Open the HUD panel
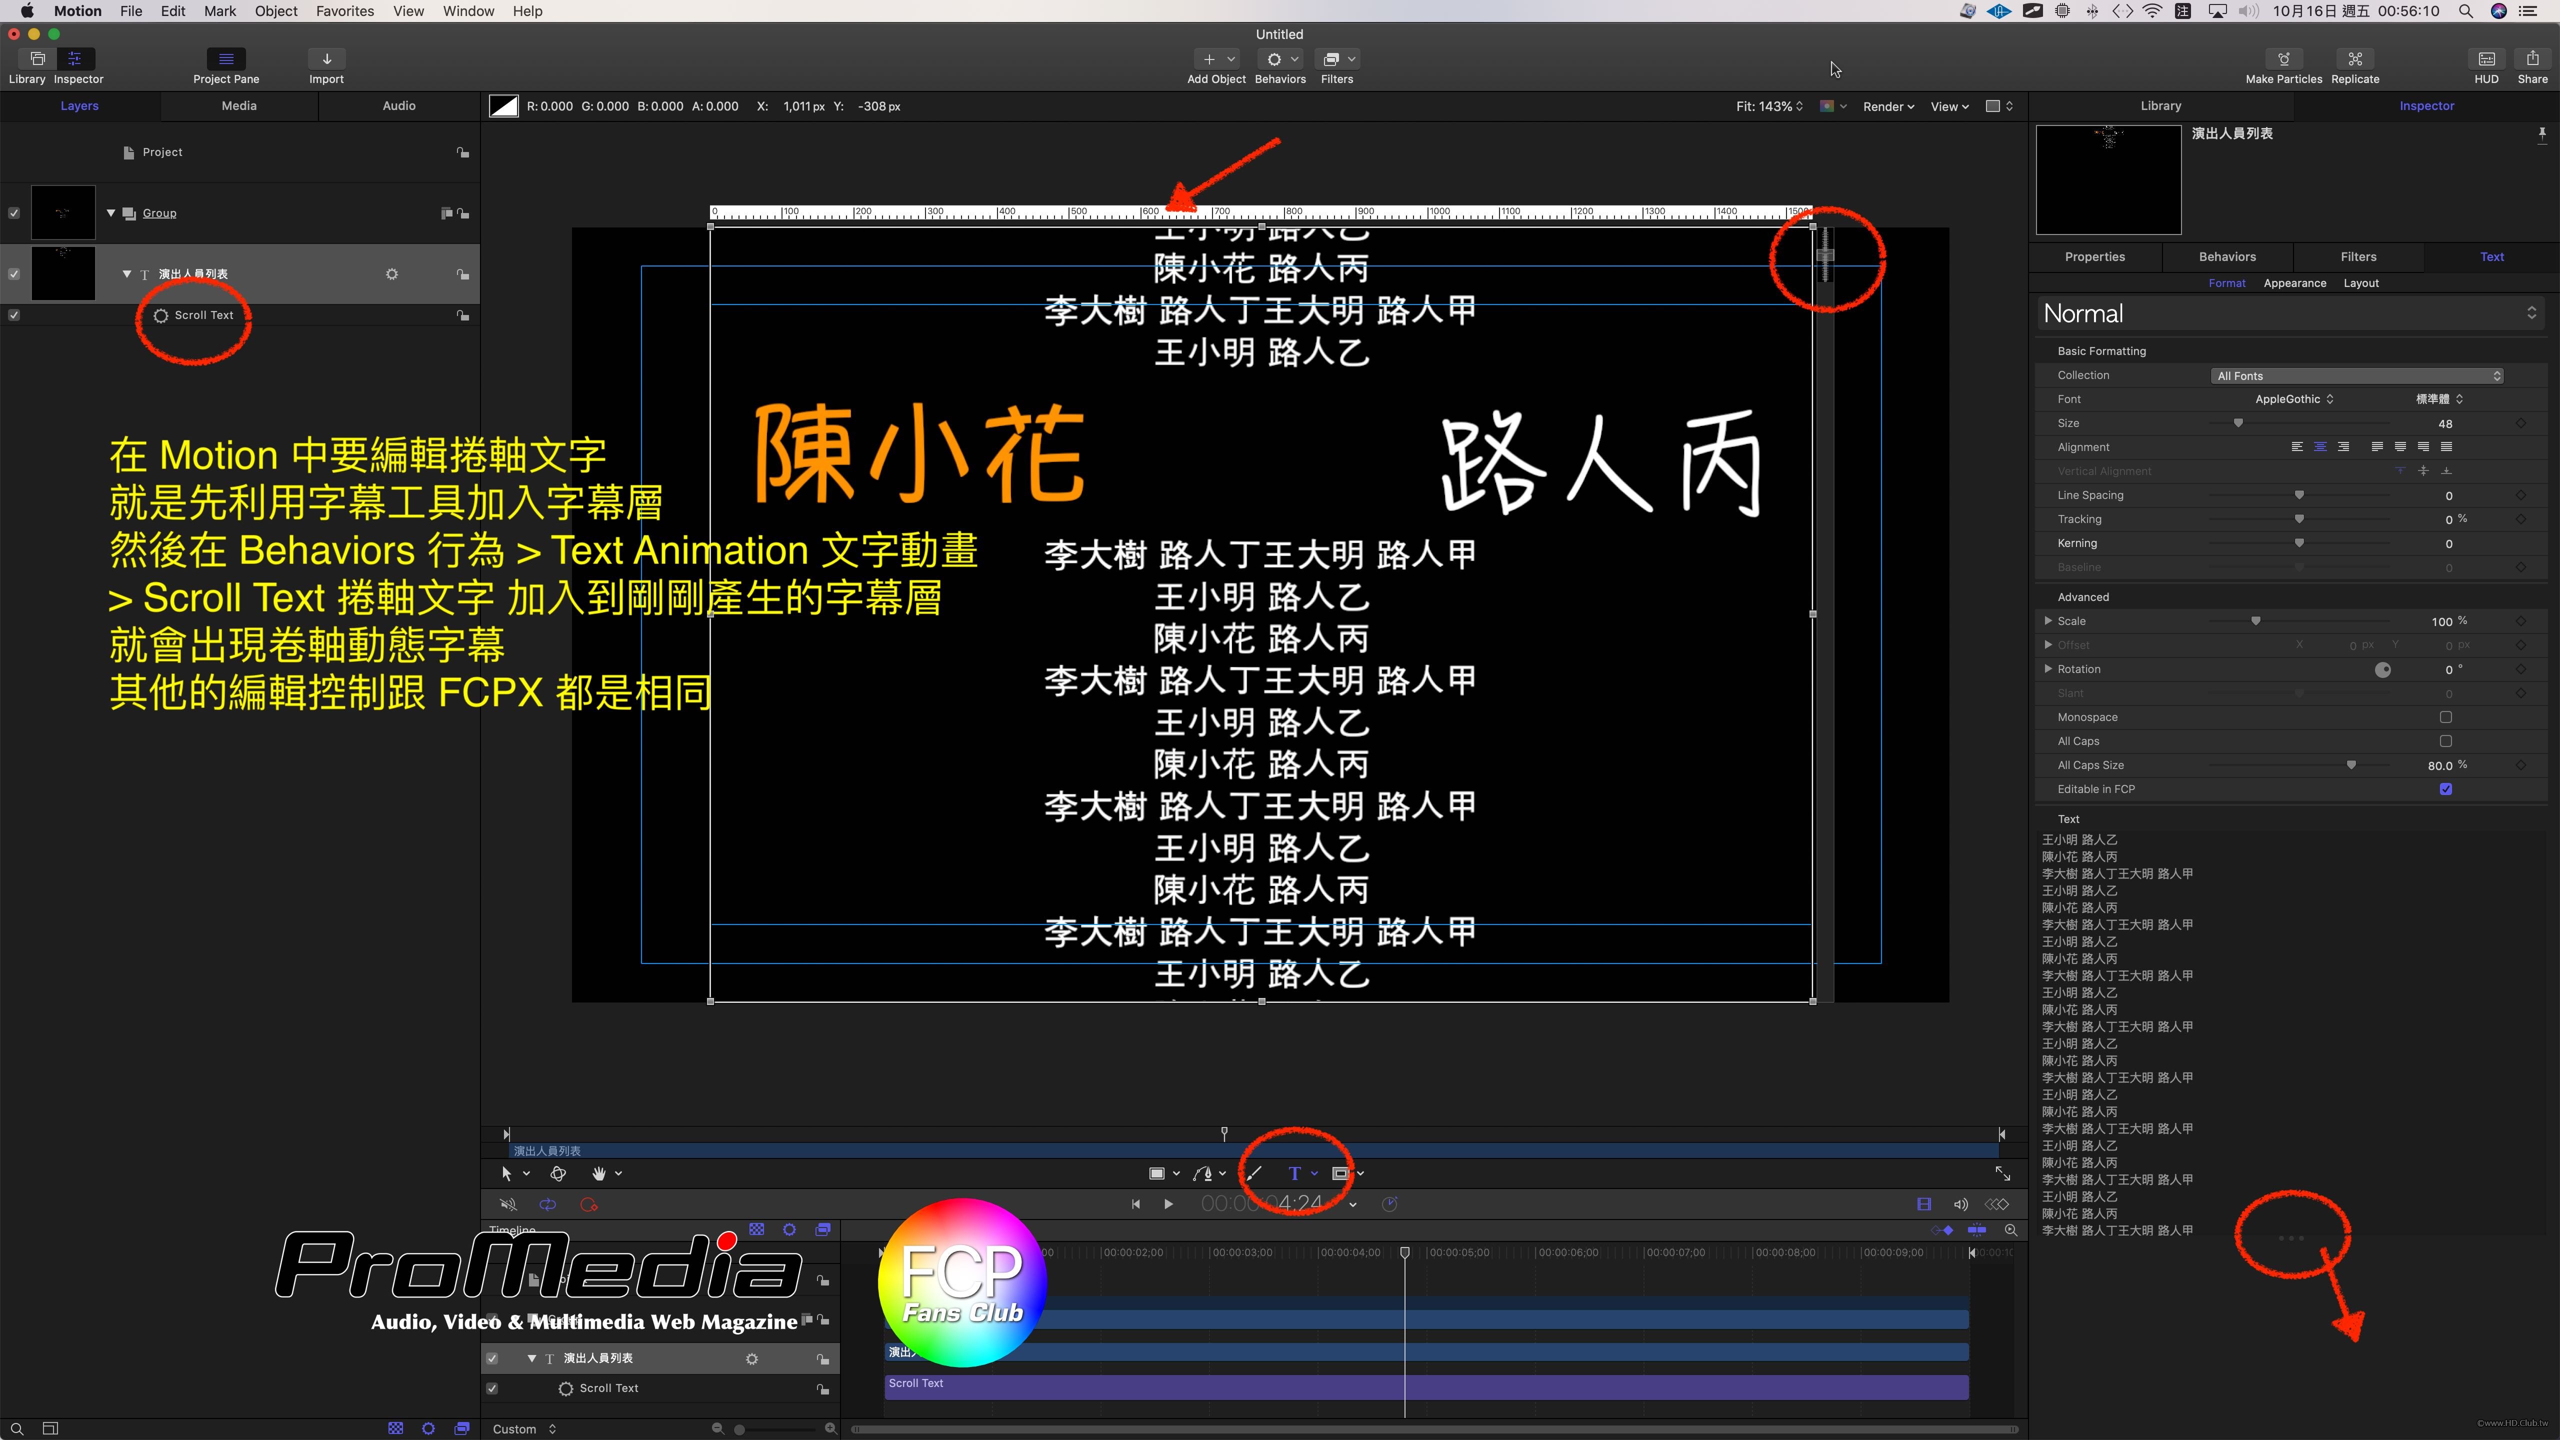The width and height of the screenshot is (2560, 1440). click(x=2485, y=59)
